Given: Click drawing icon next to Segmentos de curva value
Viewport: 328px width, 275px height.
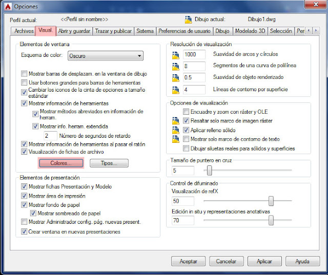Looking at the screenshot, I should pos(175,67).
